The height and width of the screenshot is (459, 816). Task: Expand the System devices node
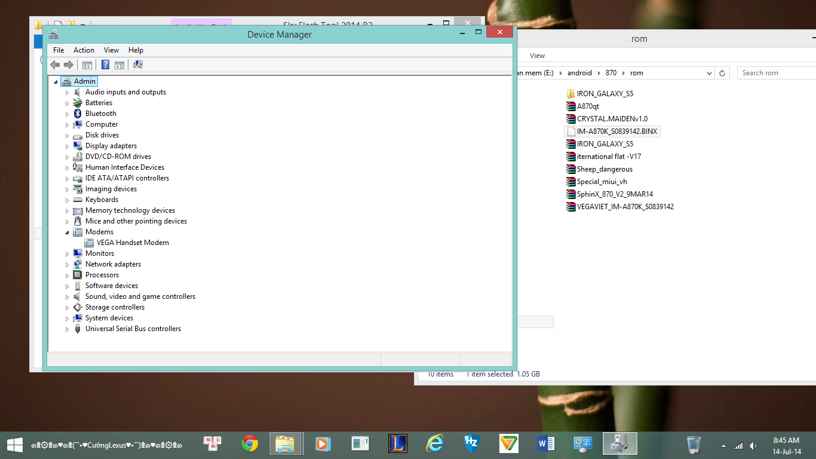point(67,319)
